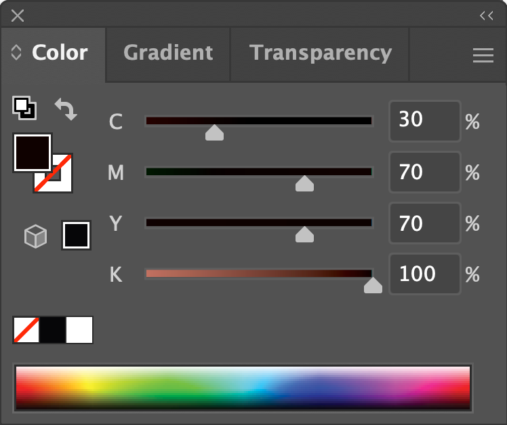
Task: Pick a color from the CMYK spectrum bar
Action: (243, 388)
